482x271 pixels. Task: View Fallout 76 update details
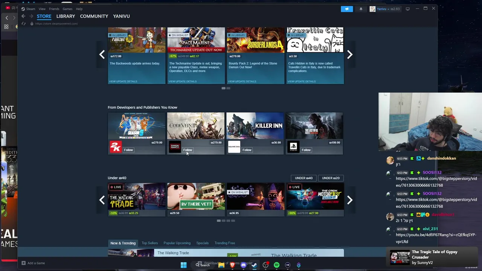pyautogui.click(x=123, y=81)
